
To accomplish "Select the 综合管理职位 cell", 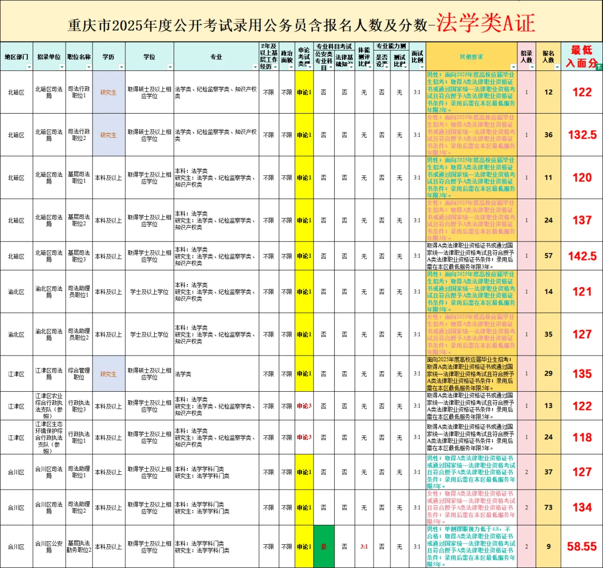I will 79,373.
